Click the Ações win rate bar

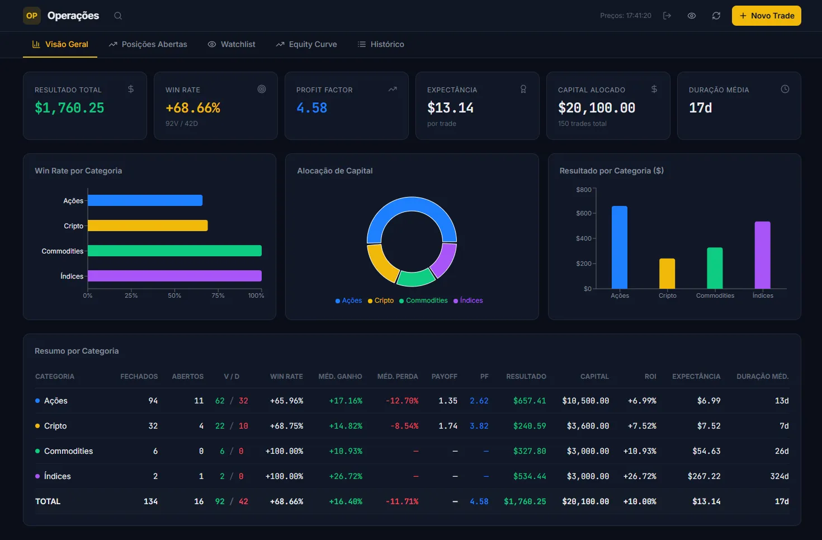click(x=145, y=200)
